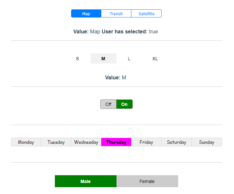Choose the Satellite segment

pos(146,14)
